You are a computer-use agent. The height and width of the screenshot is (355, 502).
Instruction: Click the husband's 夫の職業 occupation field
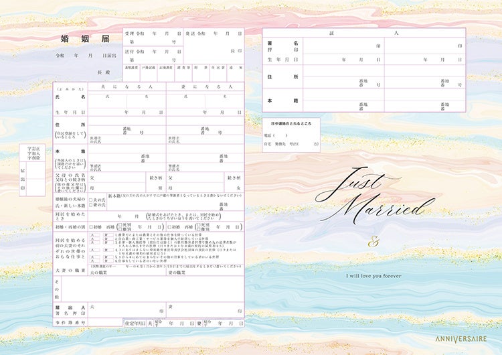[127, 273]
